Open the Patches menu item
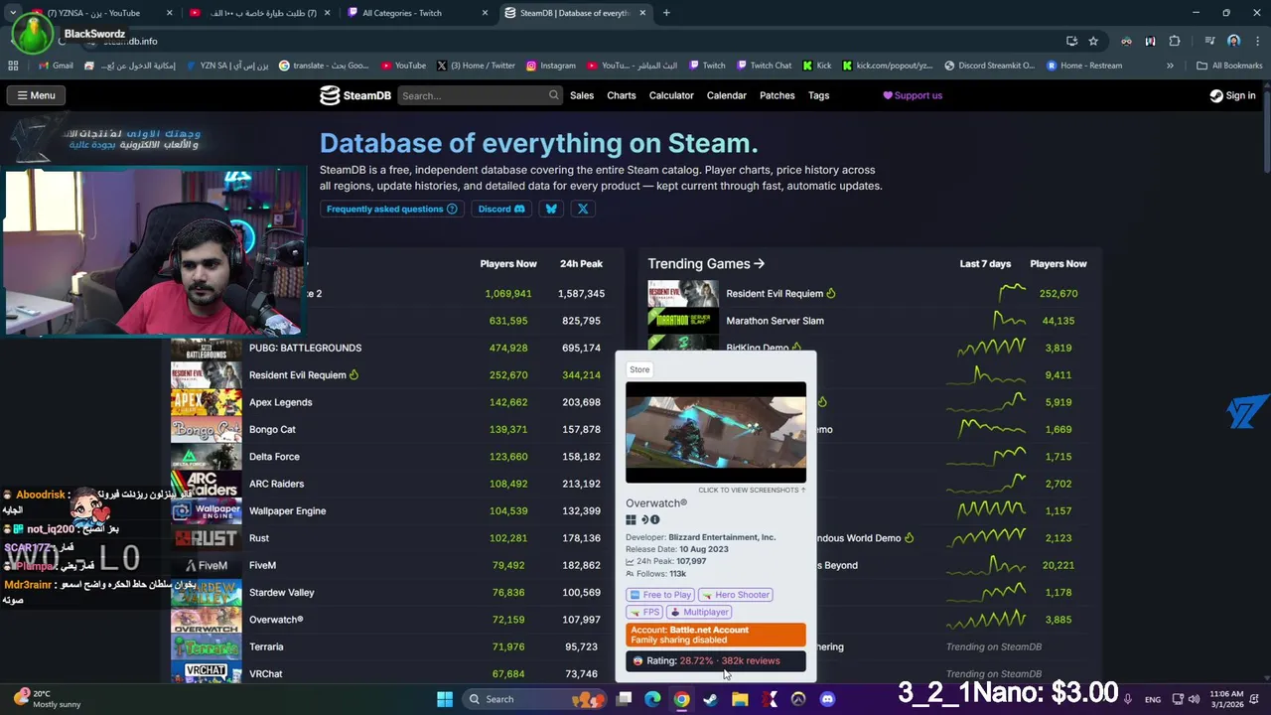 [x=777, y=95]
